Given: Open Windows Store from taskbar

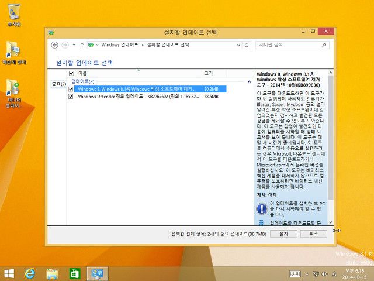Looking at the screenshot, I should click(75, 273).
